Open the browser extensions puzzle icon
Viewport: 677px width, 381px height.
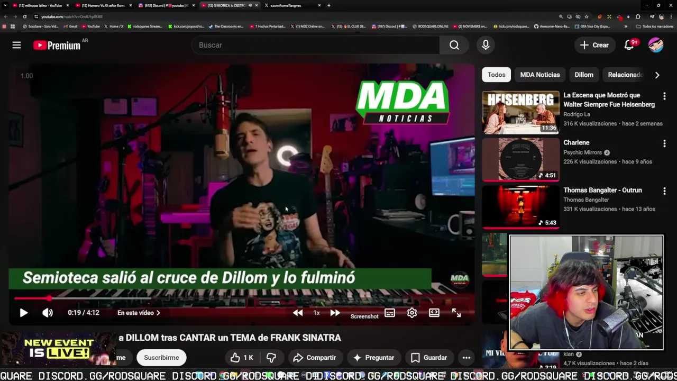tap(638, 16)
